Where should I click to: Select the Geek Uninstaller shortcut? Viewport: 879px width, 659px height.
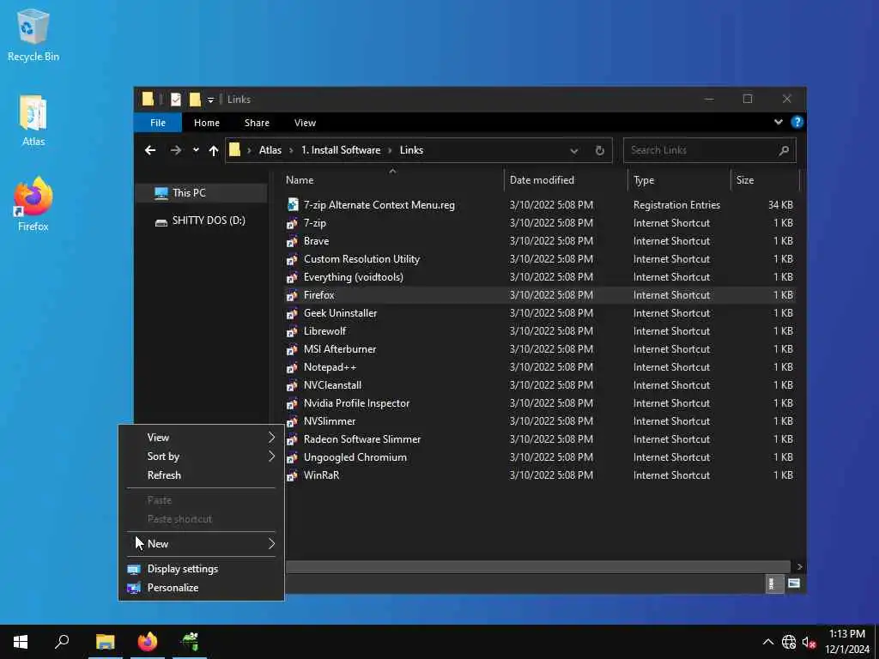(340, 313)
